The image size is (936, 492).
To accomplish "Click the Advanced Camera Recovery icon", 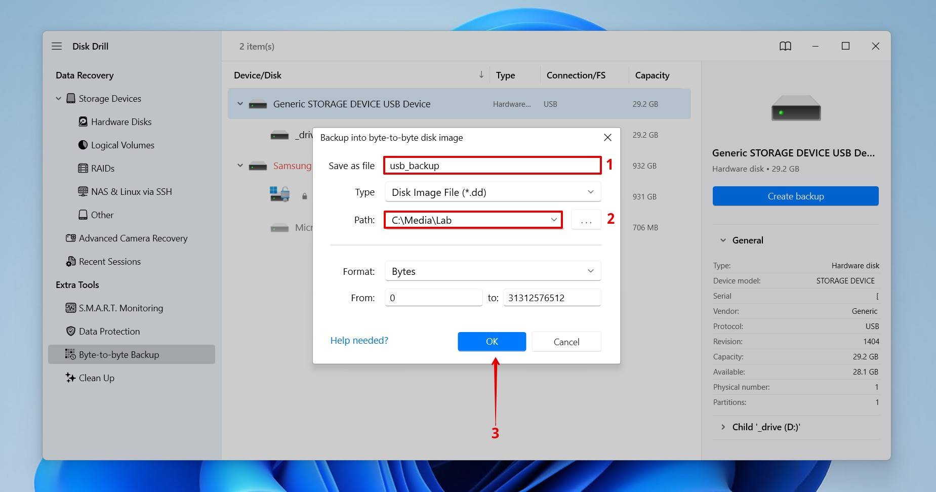I will coord(71,238).
